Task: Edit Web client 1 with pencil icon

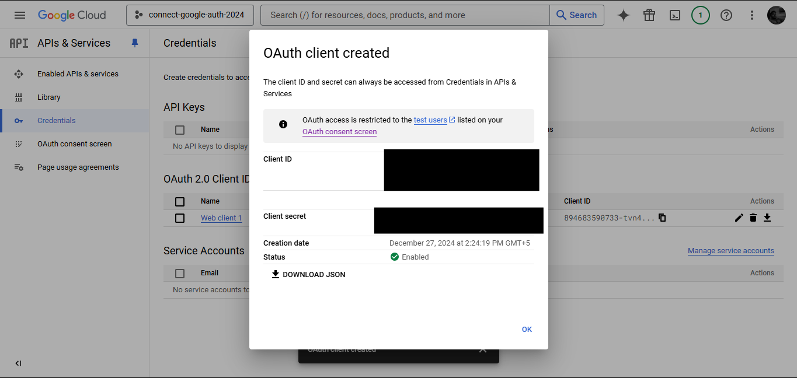Action: [739, 217]
